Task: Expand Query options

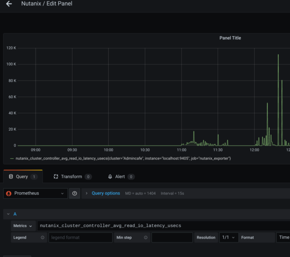Action: [87, 193]
